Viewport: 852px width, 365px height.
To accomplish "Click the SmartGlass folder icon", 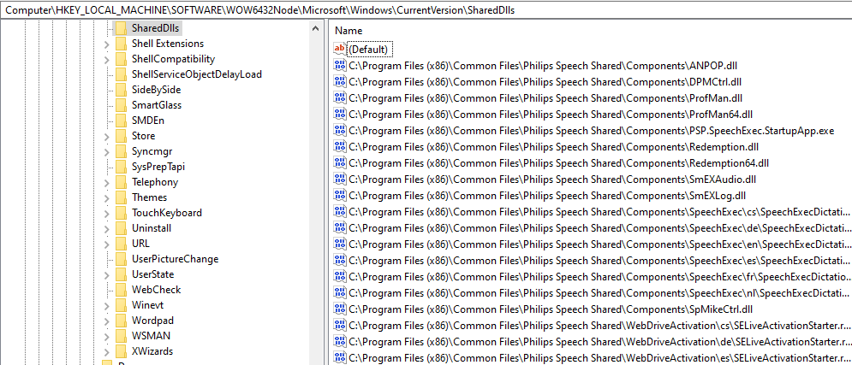I will tap(121, 105).
